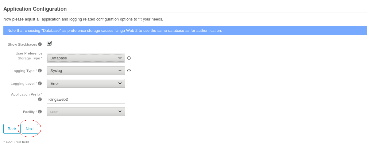Expand the Logging Level Error dropdown
Screen dimensions: 375x147
(86, 84)
